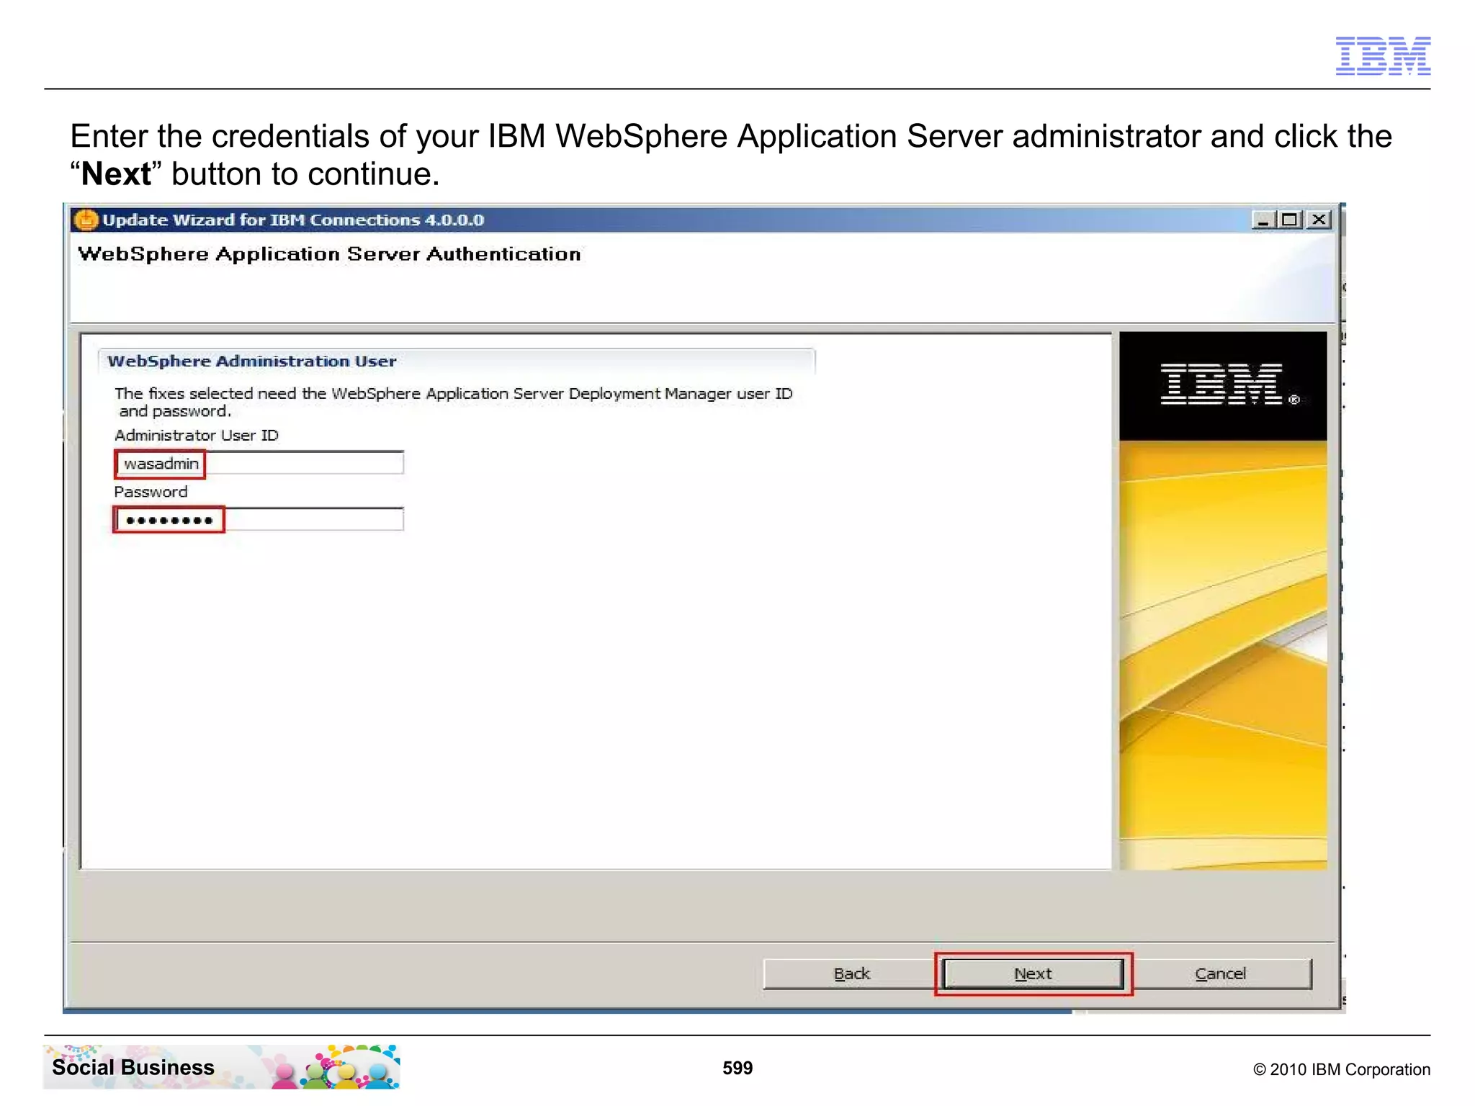Click the Next button to continue
The width and height of the screenshot is (1475, 1106).
coord(1033,974)
